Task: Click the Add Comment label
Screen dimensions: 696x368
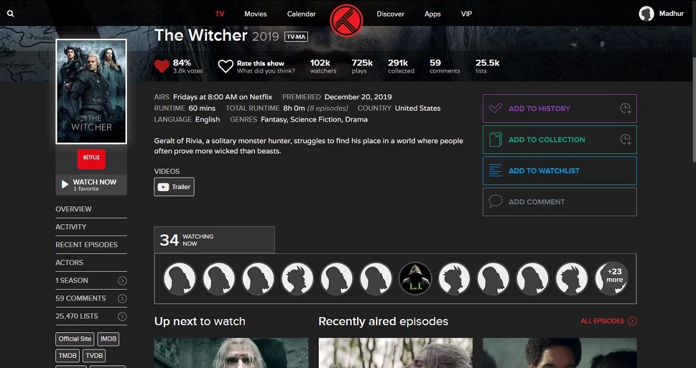Action: (x=537, y=202)
